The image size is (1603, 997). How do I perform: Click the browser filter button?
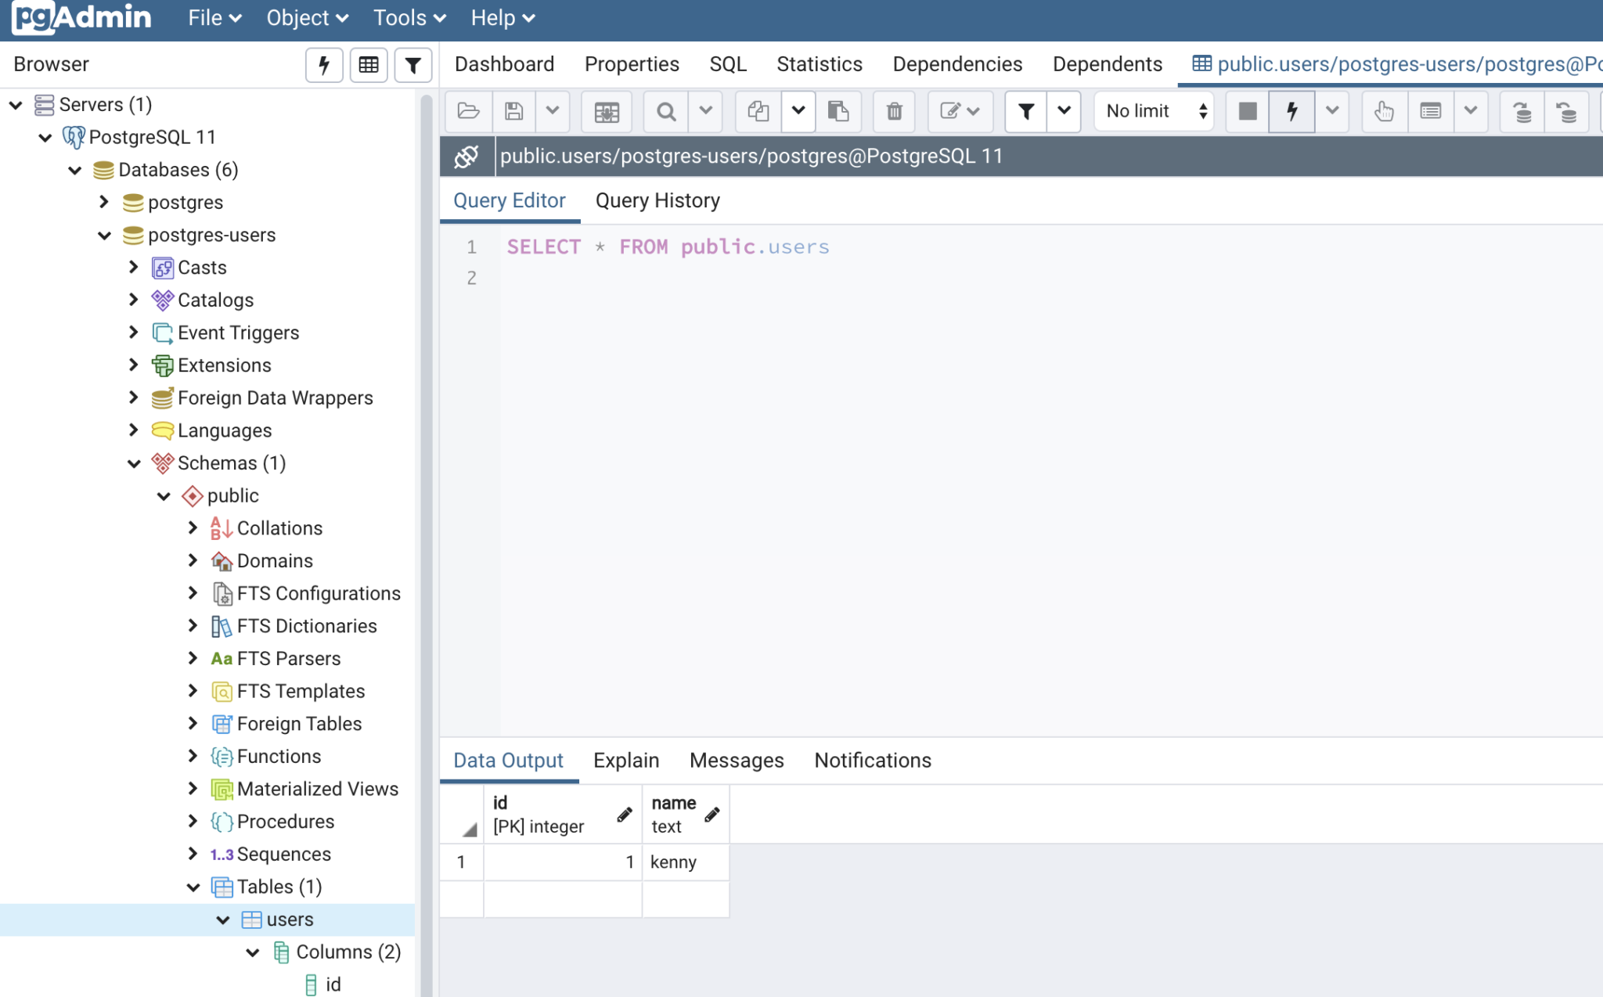click(413, 64)
